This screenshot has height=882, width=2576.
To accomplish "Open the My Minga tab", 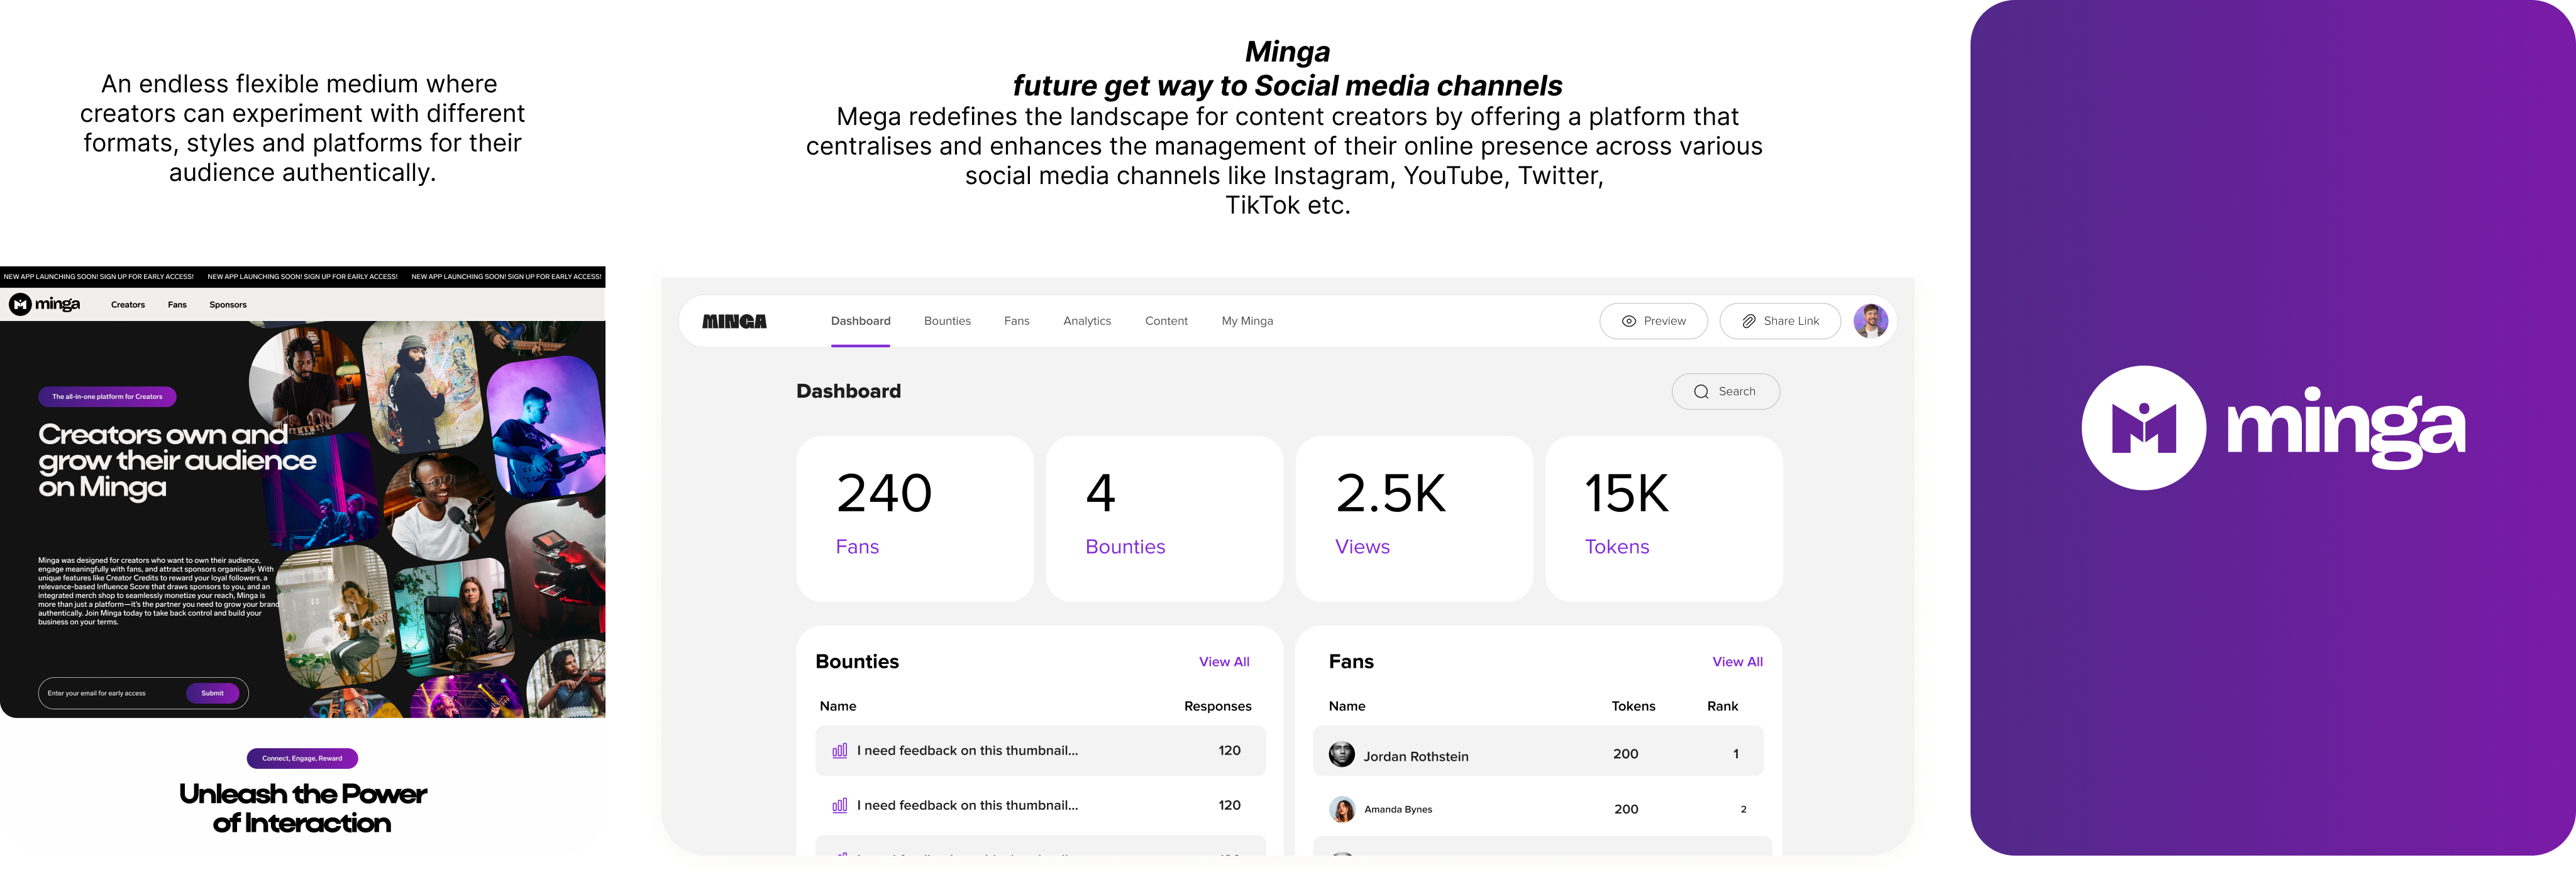I will click(x=1247, y=322).
